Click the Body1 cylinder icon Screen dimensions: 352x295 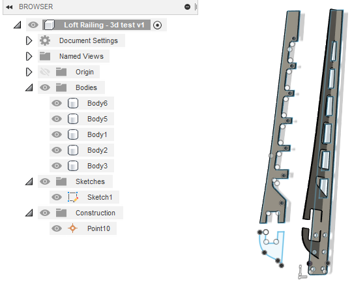(73, 134)
